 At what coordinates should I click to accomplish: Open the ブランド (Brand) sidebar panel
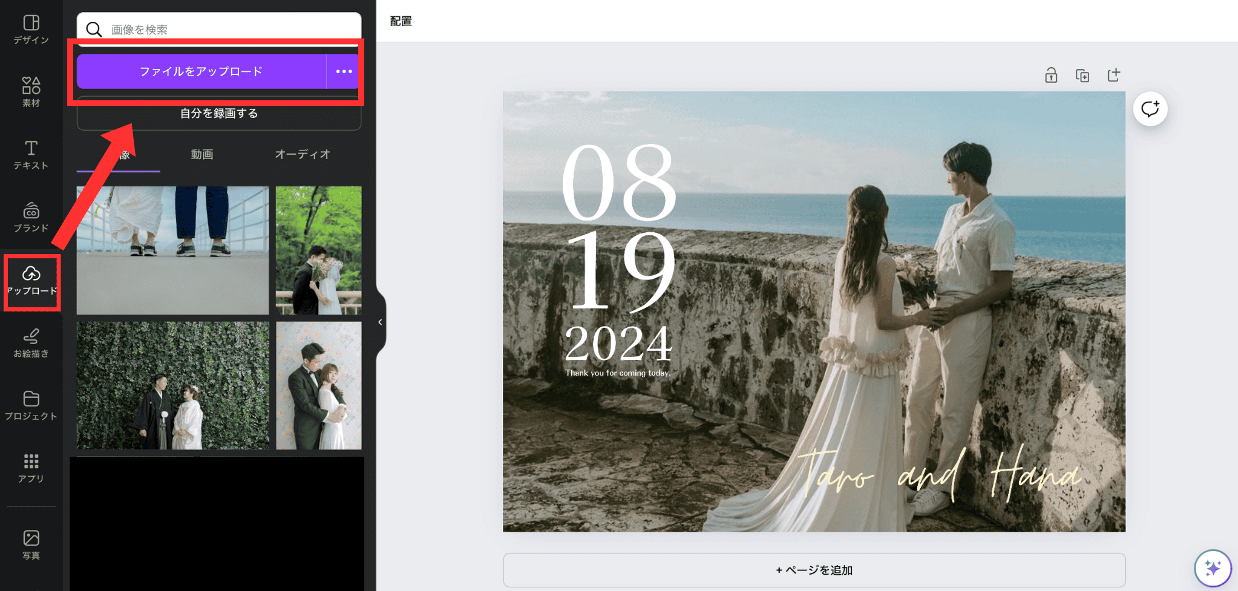tap(31, 217)
